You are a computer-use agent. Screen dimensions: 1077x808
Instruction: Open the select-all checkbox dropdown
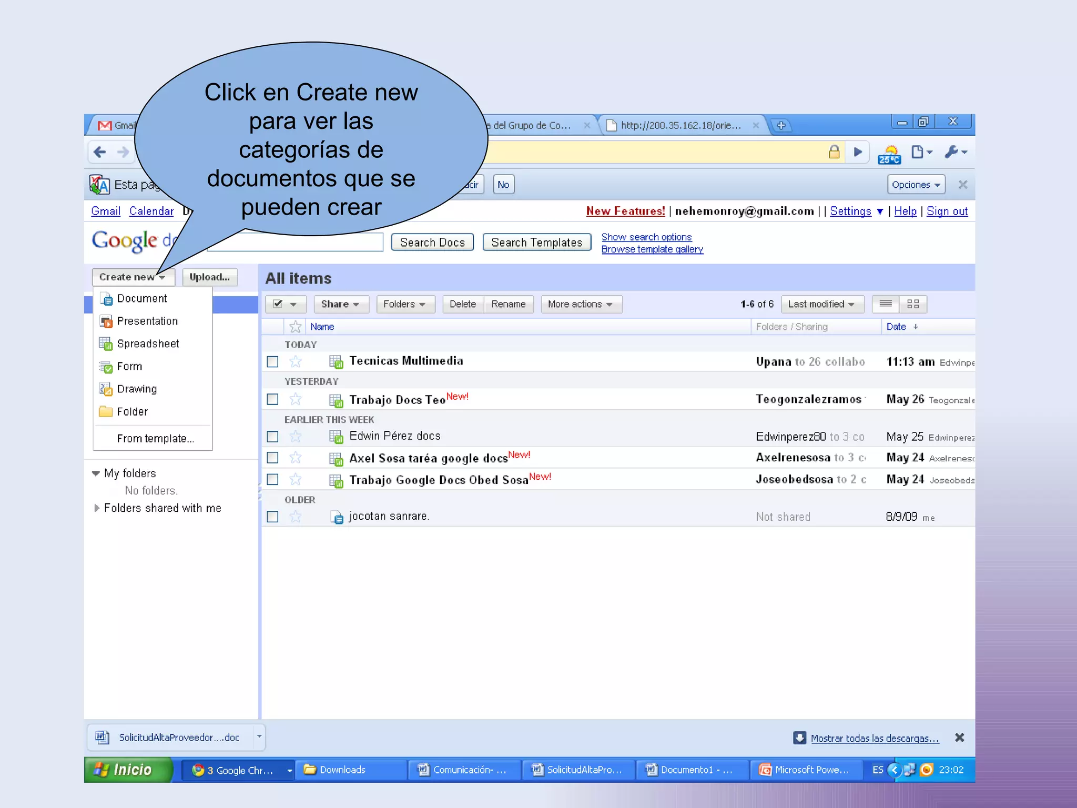pos(286,304)
